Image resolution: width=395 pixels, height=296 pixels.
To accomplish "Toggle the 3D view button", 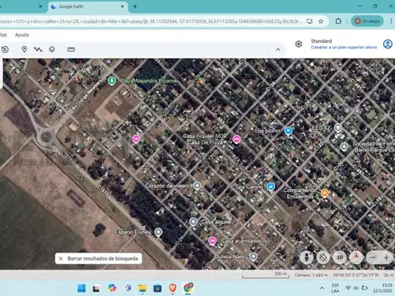I will click(x=340, y=257).
